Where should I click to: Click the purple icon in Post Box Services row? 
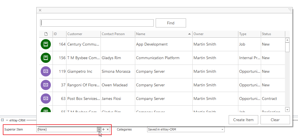pyautogui.click(x=46, y=99)
